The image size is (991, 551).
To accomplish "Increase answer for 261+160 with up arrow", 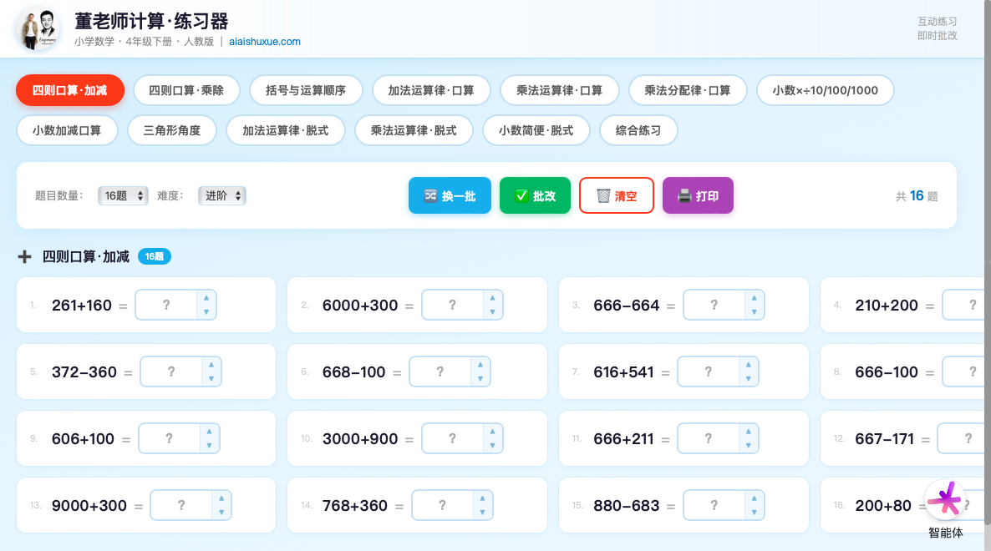I will (206, 299).
